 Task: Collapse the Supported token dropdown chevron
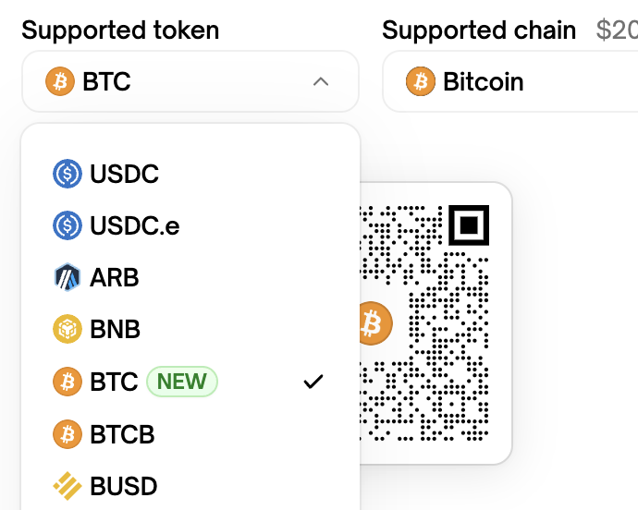coord(321,82)
